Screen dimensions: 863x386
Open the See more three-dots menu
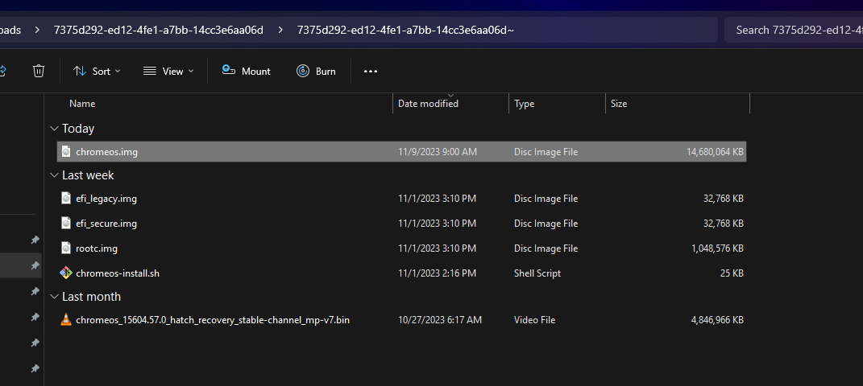point(371,71)
